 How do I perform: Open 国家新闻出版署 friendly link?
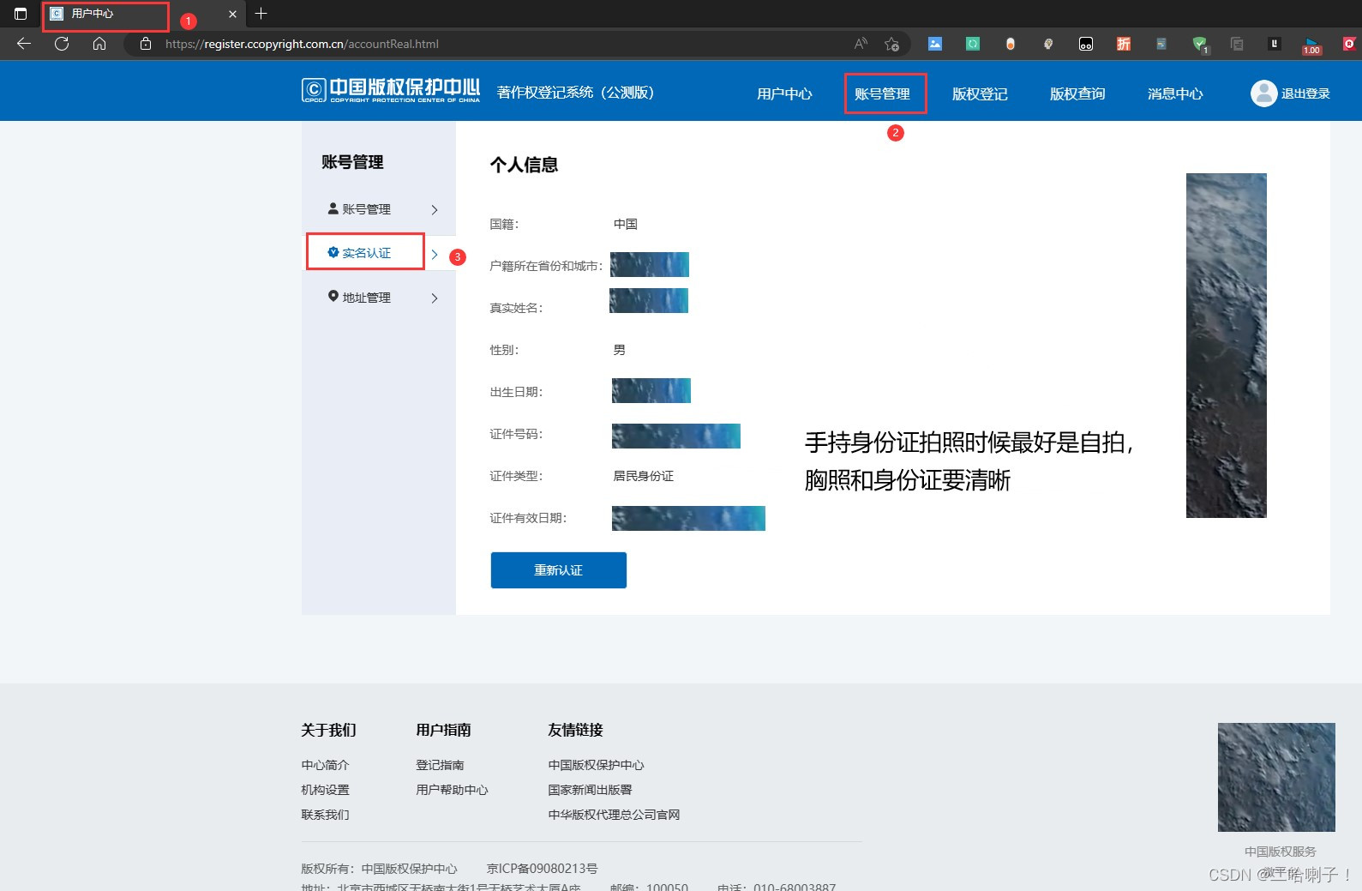click(590, 790)
